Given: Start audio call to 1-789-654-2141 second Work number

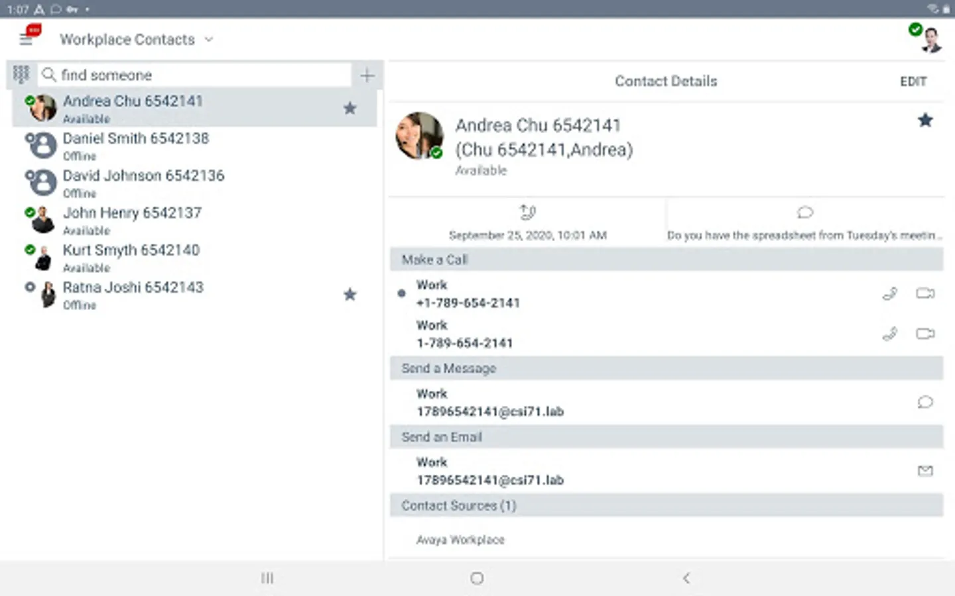Looking at the screenshot, I should tap(890, 334).
